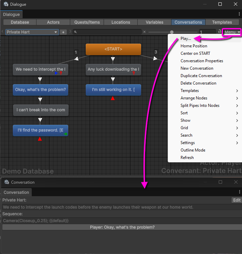Add a conversation with the plus button
The image size is (242, 254).
63,32
